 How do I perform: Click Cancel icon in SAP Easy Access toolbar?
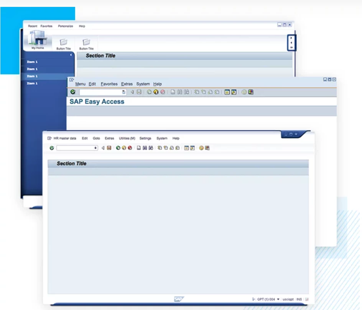163,92
